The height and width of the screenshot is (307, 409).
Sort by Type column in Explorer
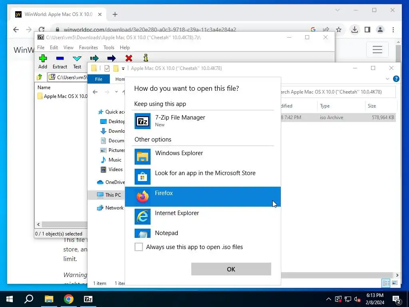[341, 106]
